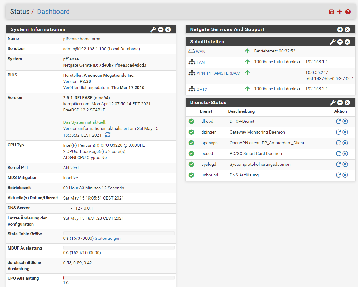
Task: Click the add widget plus icon
Action: pos(340,12)
